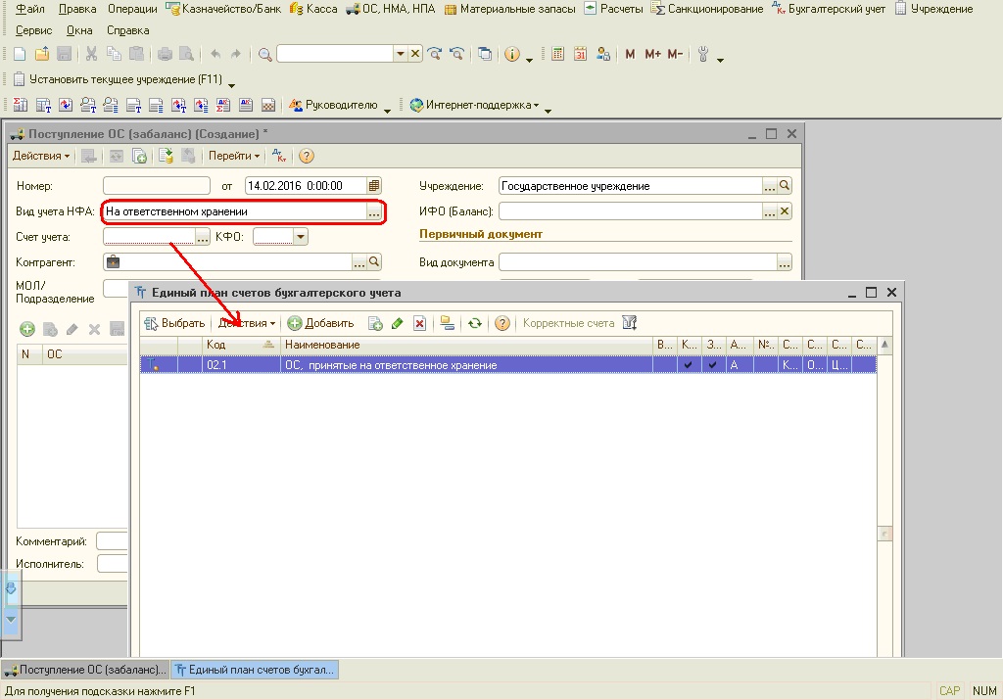
Task: Select the row ОС, принятые на ответственное хранение
Action: pos(508,365)
